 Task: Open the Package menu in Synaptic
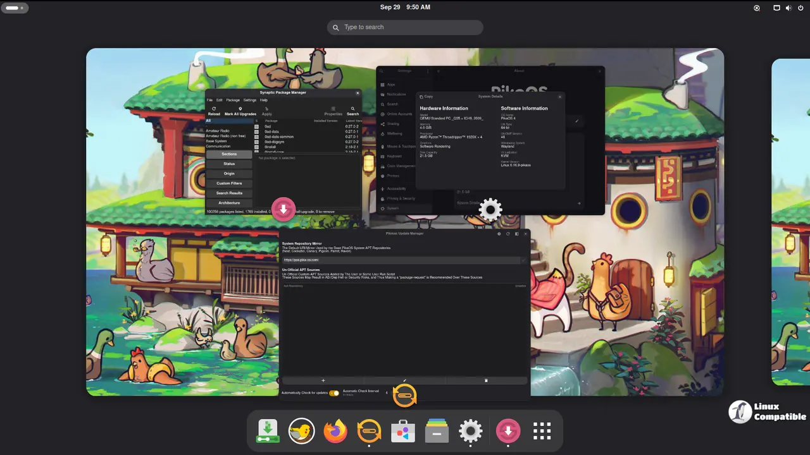tap(233, 100)
